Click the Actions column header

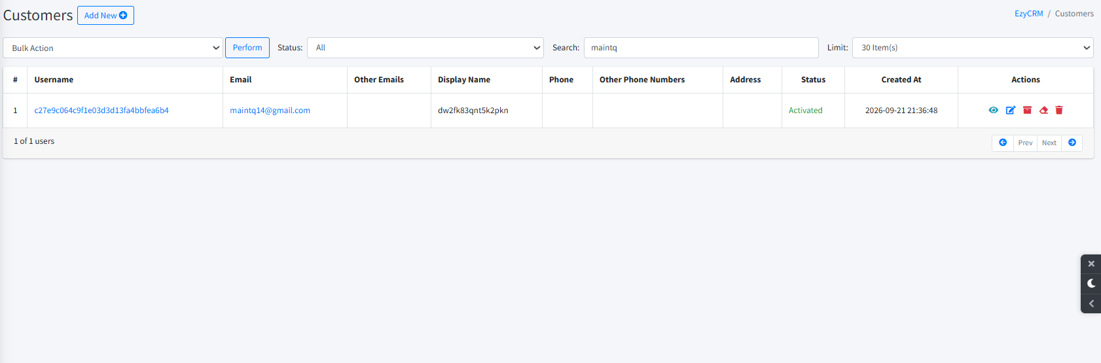click(x=1026, y=80)
